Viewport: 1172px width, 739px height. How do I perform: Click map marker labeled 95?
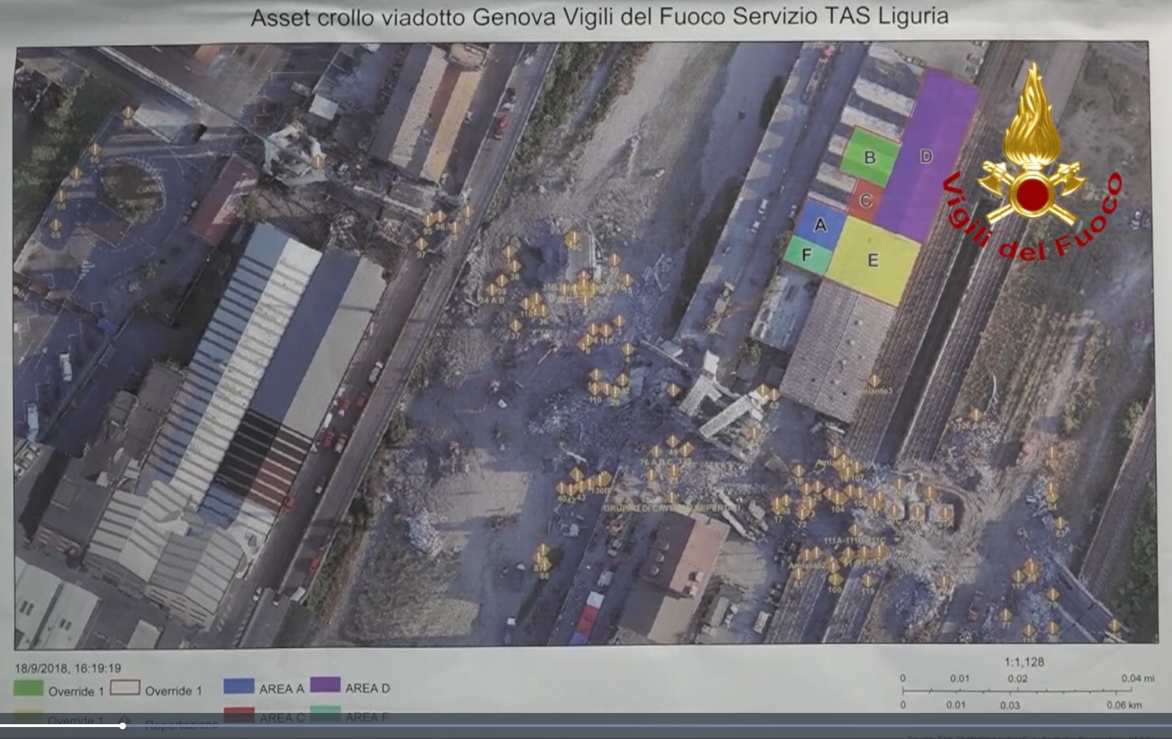(x=428, y=220)
